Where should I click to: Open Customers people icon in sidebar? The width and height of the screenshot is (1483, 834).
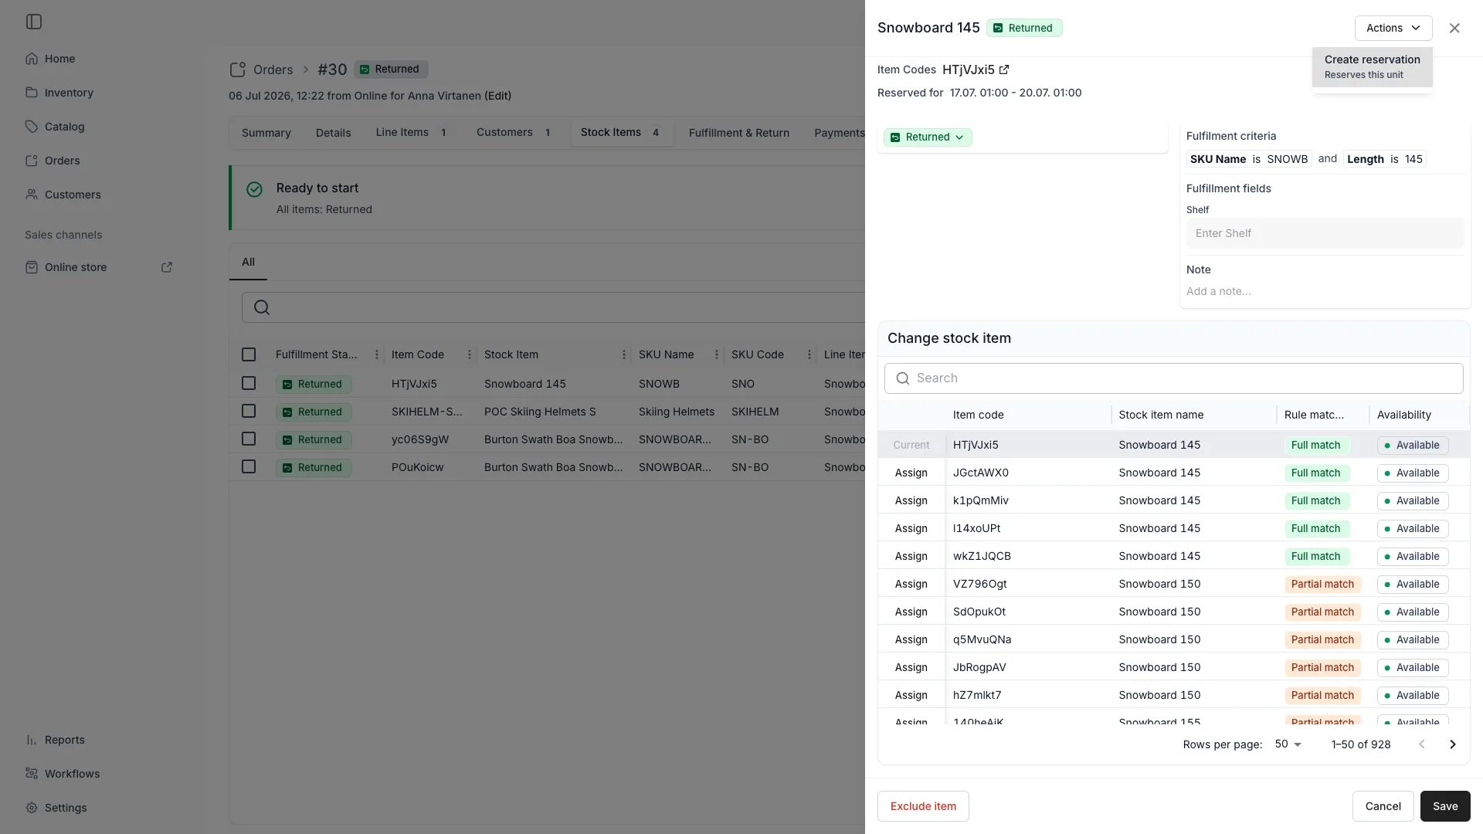point(32,195)
